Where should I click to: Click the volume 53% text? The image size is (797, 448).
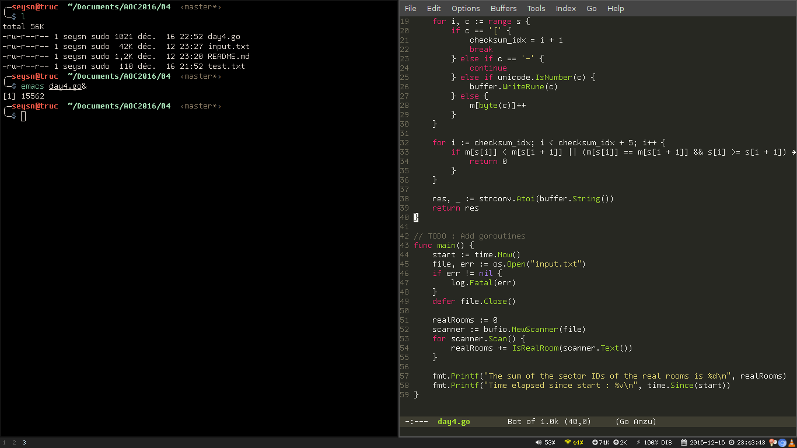pyautogui.click(x=550, y=443)
